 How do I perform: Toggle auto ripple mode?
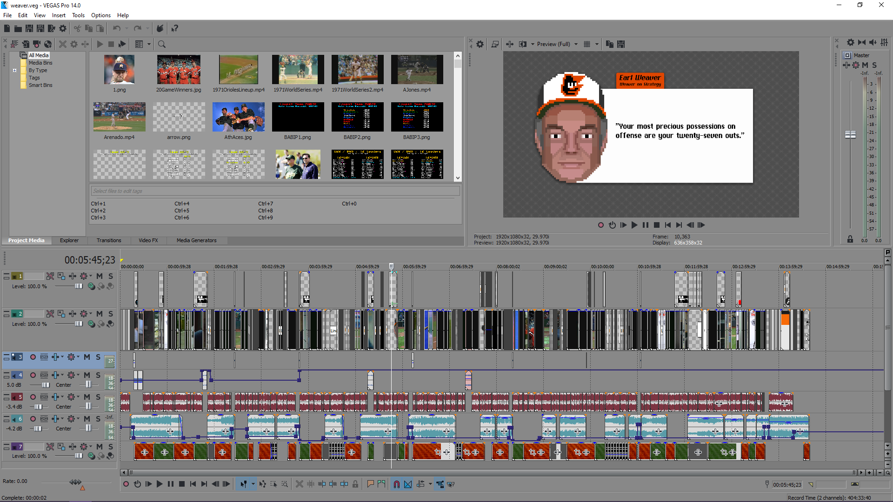[x=421, y=484]
